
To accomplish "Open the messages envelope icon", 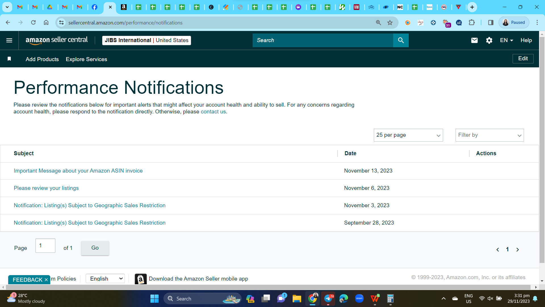I will [474, 40].
